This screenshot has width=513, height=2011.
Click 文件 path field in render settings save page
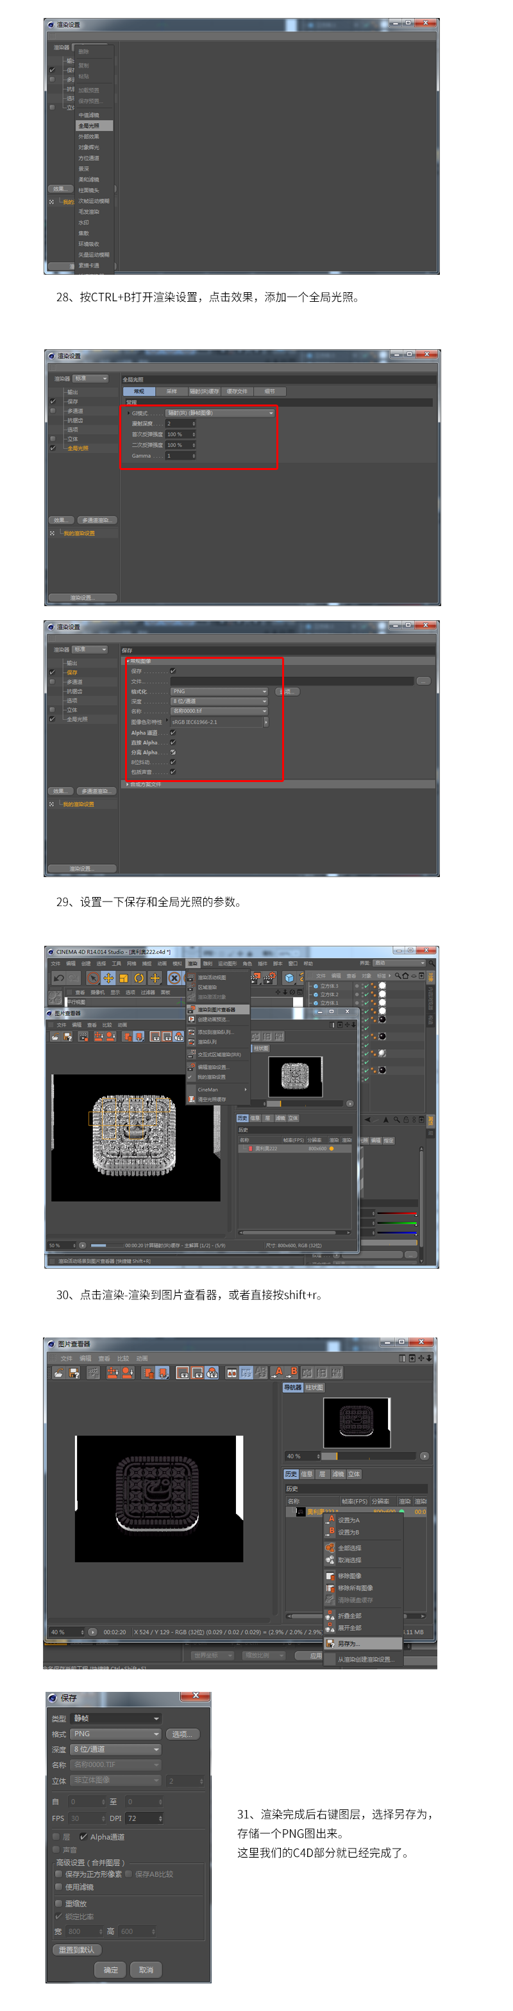pyautogui.click(x=292, y=681)
